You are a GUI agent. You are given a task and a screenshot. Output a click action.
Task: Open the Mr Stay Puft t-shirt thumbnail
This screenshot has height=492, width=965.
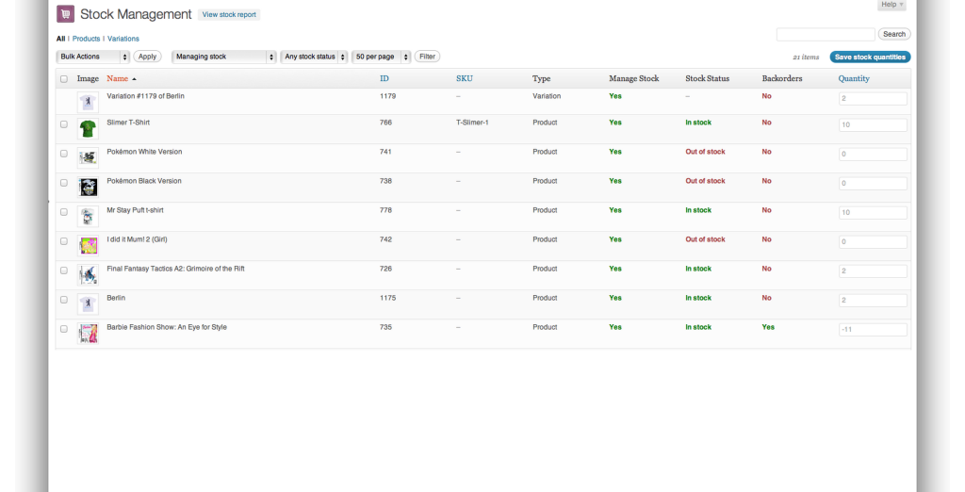tap(88, 217)
